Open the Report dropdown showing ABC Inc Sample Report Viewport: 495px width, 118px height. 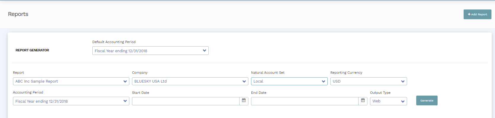[71, 81]
